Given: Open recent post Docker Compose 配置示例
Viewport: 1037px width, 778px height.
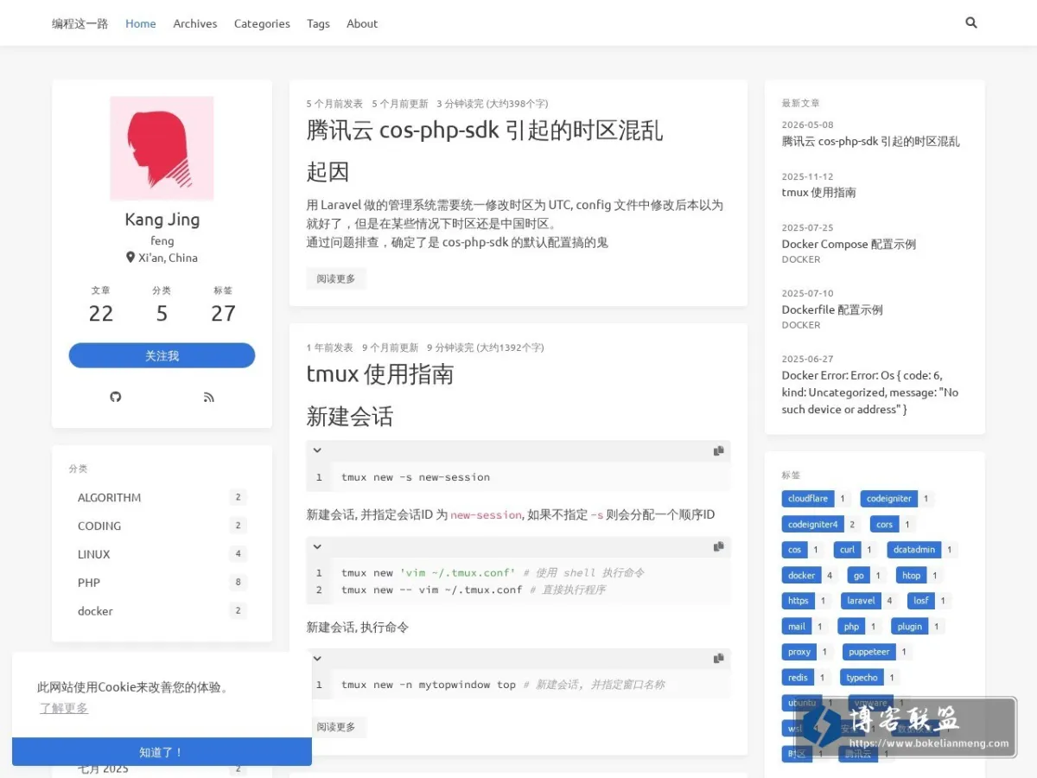Looking at the screenshot, I should pyautogui.click(x=849, y=244).
